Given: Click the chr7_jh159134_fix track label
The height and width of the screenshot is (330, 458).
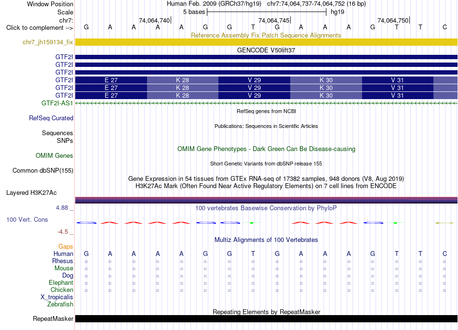Looking at the screenshot, I should pyautogui.click(x=48, y=42).
